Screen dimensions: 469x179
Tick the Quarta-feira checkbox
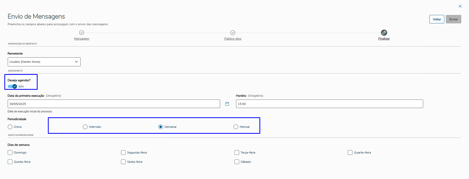[350, 153]
